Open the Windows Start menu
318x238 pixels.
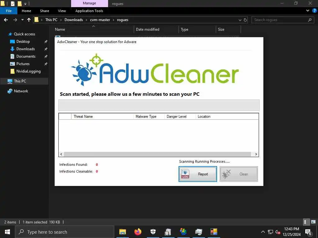coord(7,232)
